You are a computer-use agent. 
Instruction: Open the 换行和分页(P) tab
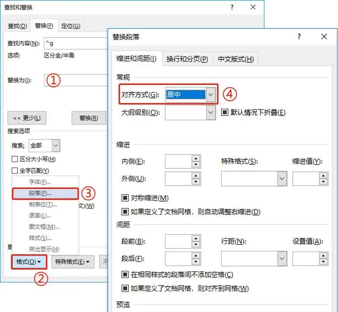pyautogui.click(x=187, y=59)
